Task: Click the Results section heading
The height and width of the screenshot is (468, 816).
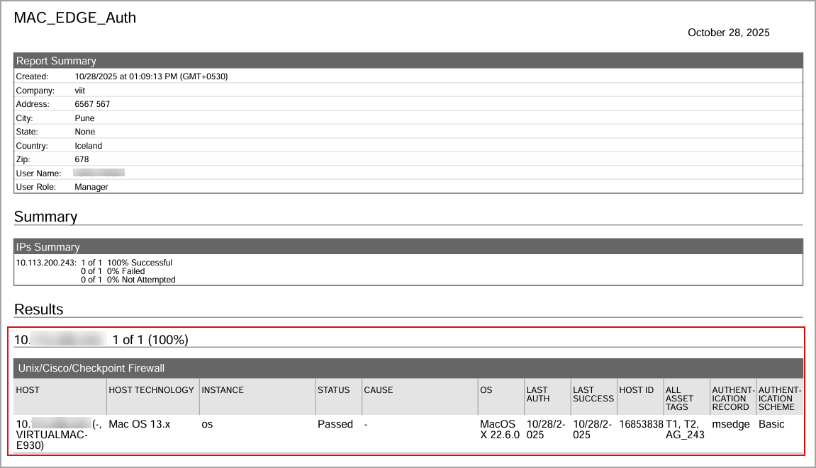Action: 38,309
